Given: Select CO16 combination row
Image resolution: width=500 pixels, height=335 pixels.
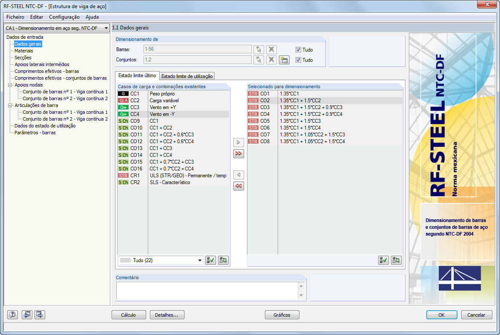Looking at the screenshot, I should (173, 169).
